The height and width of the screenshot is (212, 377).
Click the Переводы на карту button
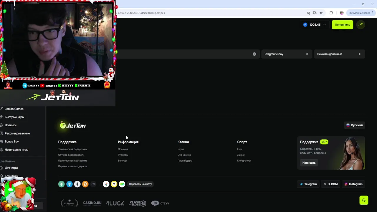click(x=140, y=184)
